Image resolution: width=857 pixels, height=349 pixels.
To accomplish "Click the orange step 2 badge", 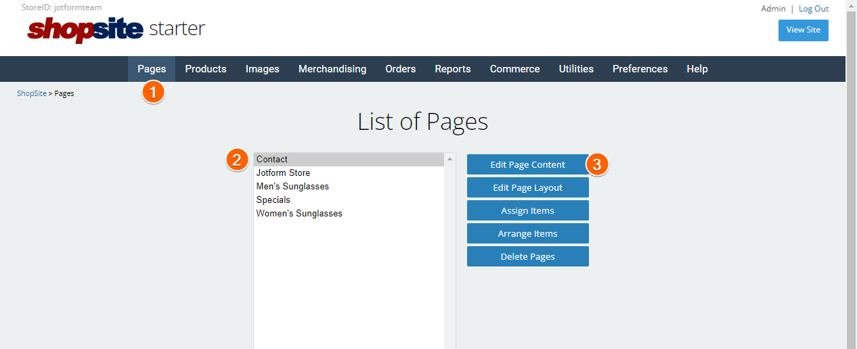I will (x=236, y=160).
